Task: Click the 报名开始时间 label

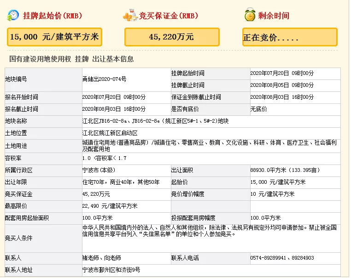Action: pyautogui.click(x=22, y=97)
